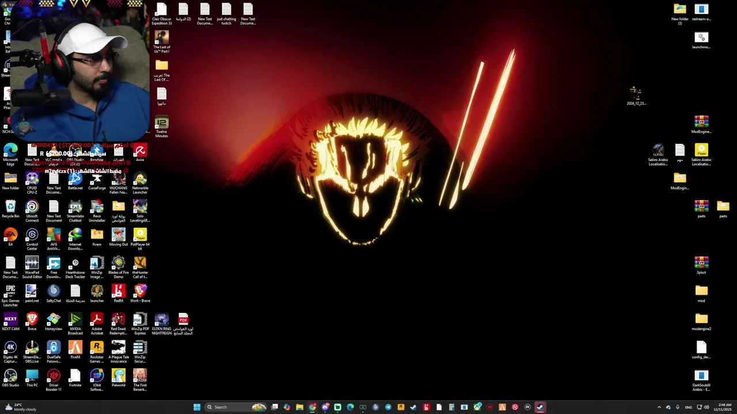The width and height of the screenshot is (737, 414).
Task: Select the Red Dead Redemption icon
Action: tap(118, 324)
